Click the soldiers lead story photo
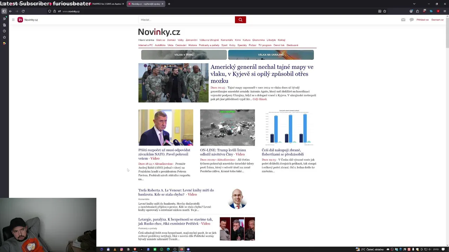449x252 pixels. [x=173, y=83]
